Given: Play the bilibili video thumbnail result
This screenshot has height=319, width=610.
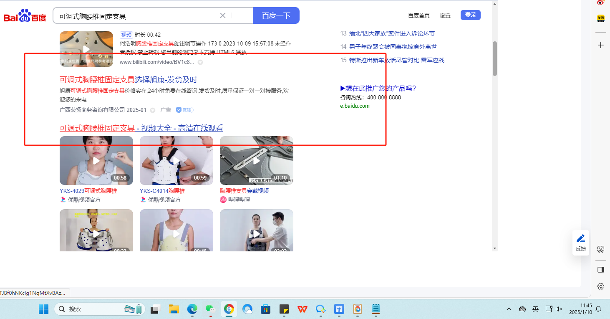Looking at the screenshot, I should point(86,49).
